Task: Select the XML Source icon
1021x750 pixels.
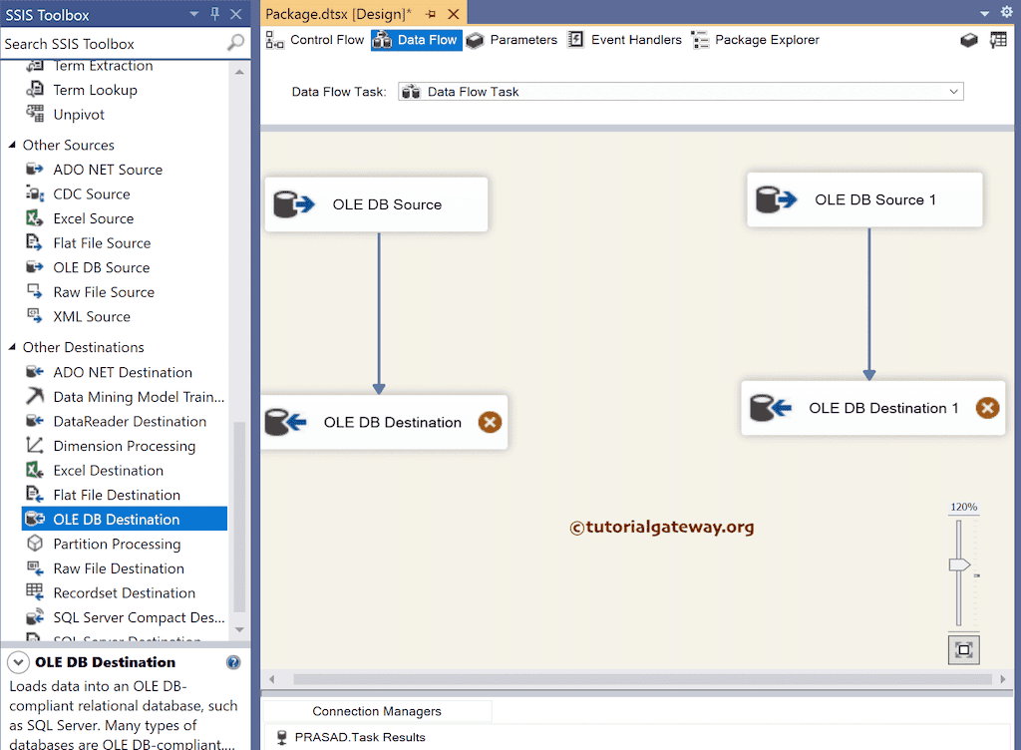Action: (x=35, y=316)
